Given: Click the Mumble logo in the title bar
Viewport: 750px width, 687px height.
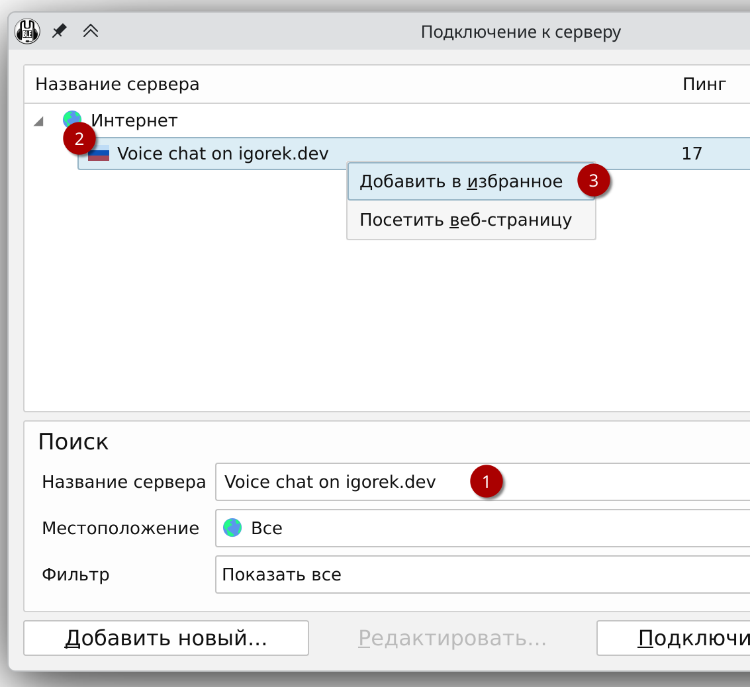Looking at the screenshot, I should [27, 30].
